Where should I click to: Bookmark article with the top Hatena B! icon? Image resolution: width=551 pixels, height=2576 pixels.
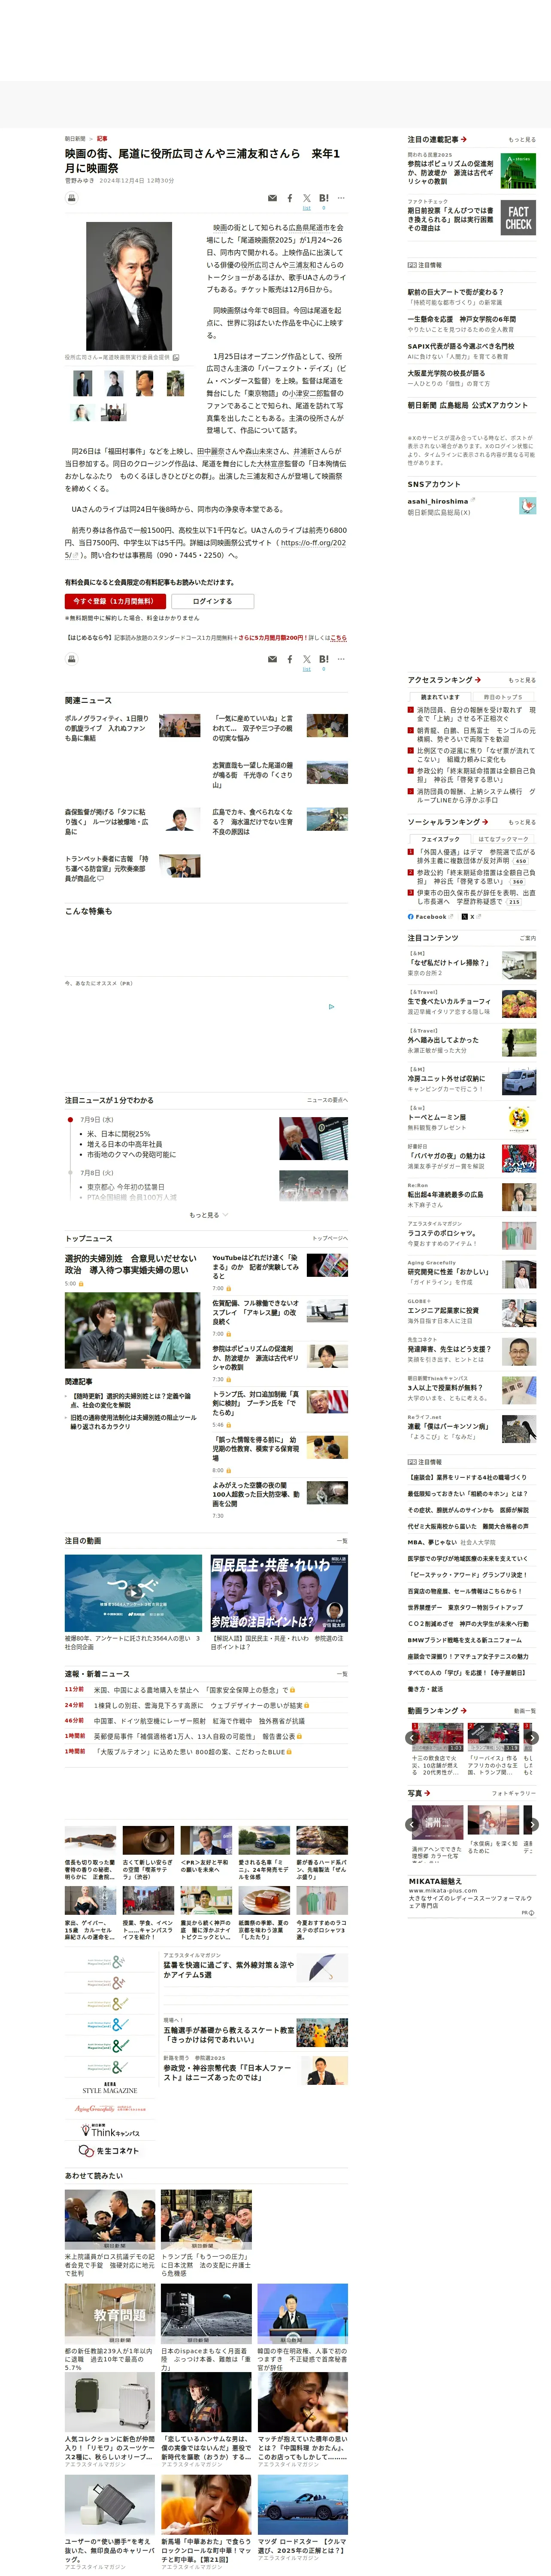[324, 198]
